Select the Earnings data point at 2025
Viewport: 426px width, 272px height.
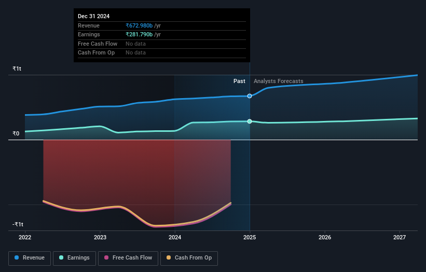(250, 121)
